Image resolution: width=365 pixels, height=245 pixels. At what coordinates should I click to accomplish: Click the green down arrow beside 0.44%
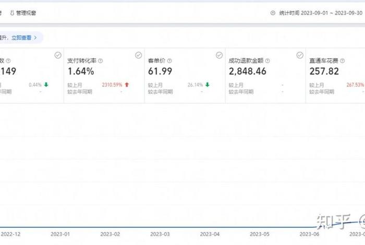coord(46,84)
